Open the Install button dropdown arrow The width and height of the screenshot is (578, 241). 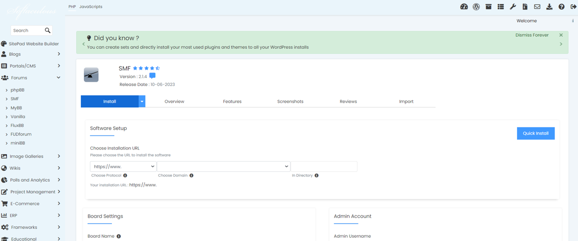pyautogui.click(x=142, y=101)
